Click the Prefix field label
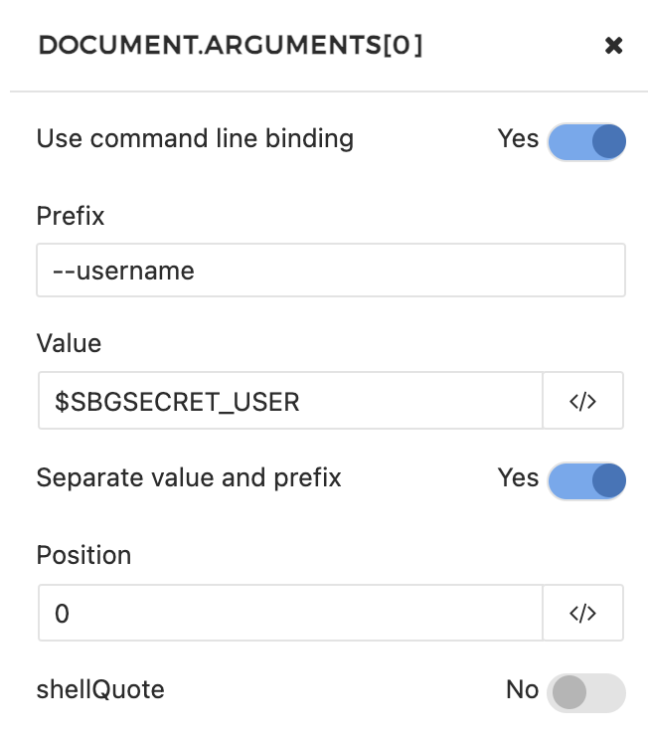The width and height of the screenshot is (648, 738). pyautogui.click(x=71, y=216)
